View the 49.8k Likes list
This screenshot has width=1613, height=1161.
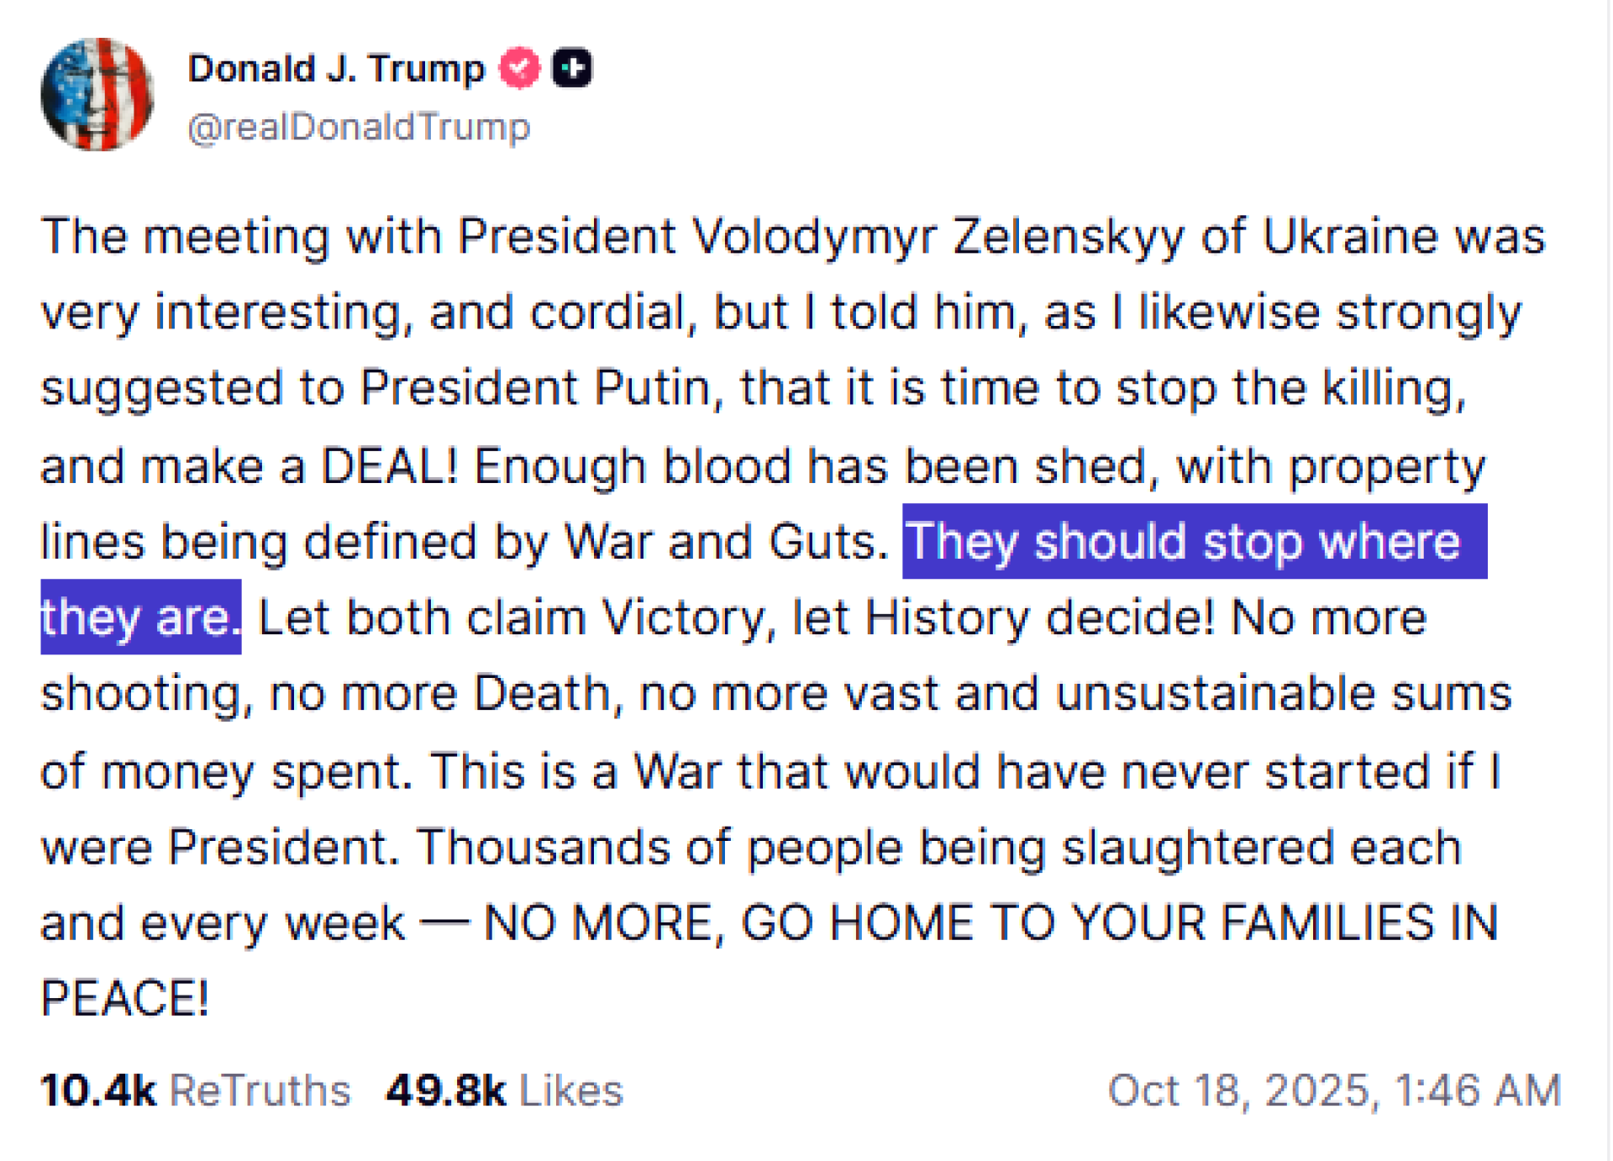[x=504, y=1090]
